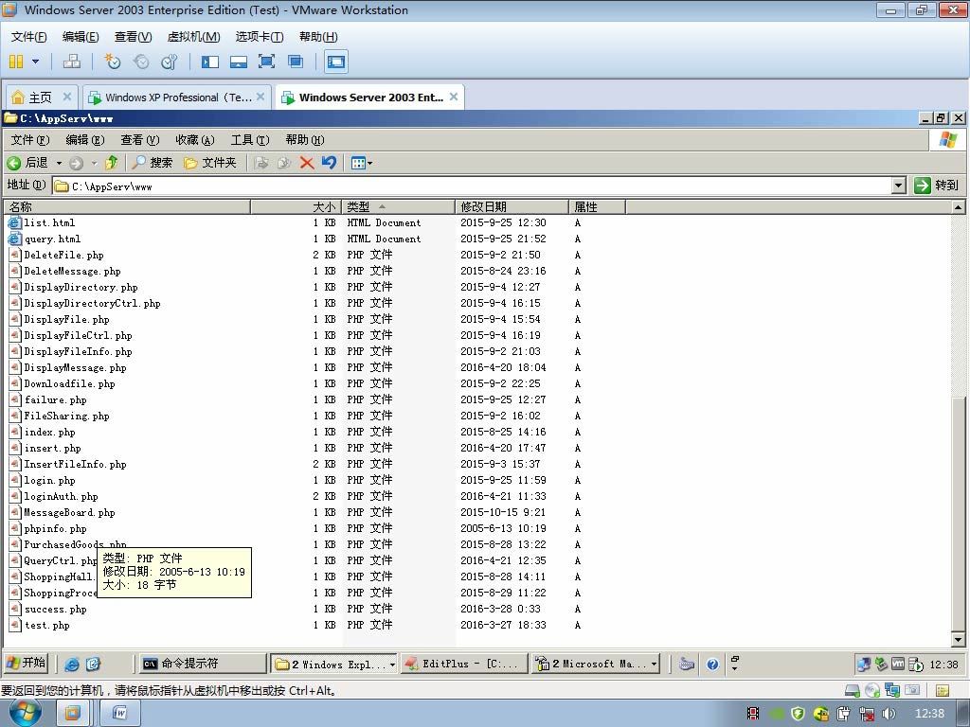Click the 后退 back button
The image size is (970, 727).
tap(27, 163)
